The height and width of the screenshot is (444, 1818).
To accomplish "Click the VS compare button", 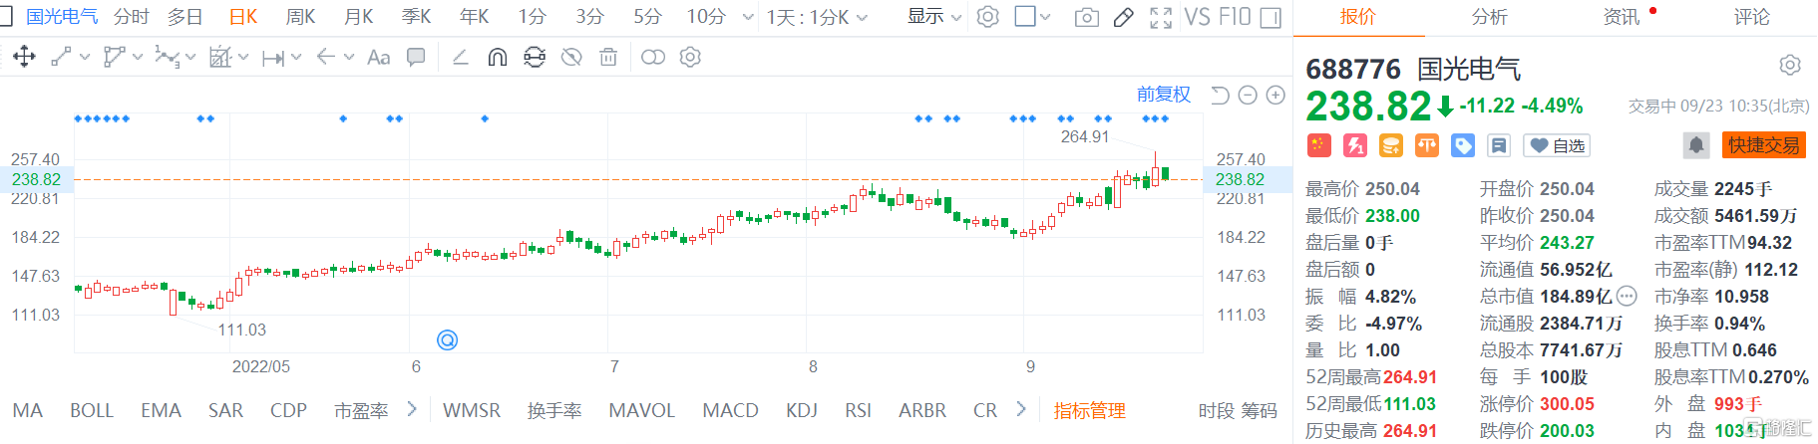I will pyautogui.click(x=1196, y=17).
